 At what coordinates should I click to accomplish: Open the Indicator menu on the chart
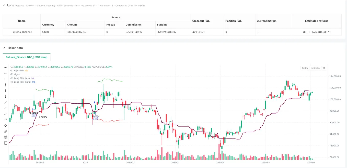315,68
